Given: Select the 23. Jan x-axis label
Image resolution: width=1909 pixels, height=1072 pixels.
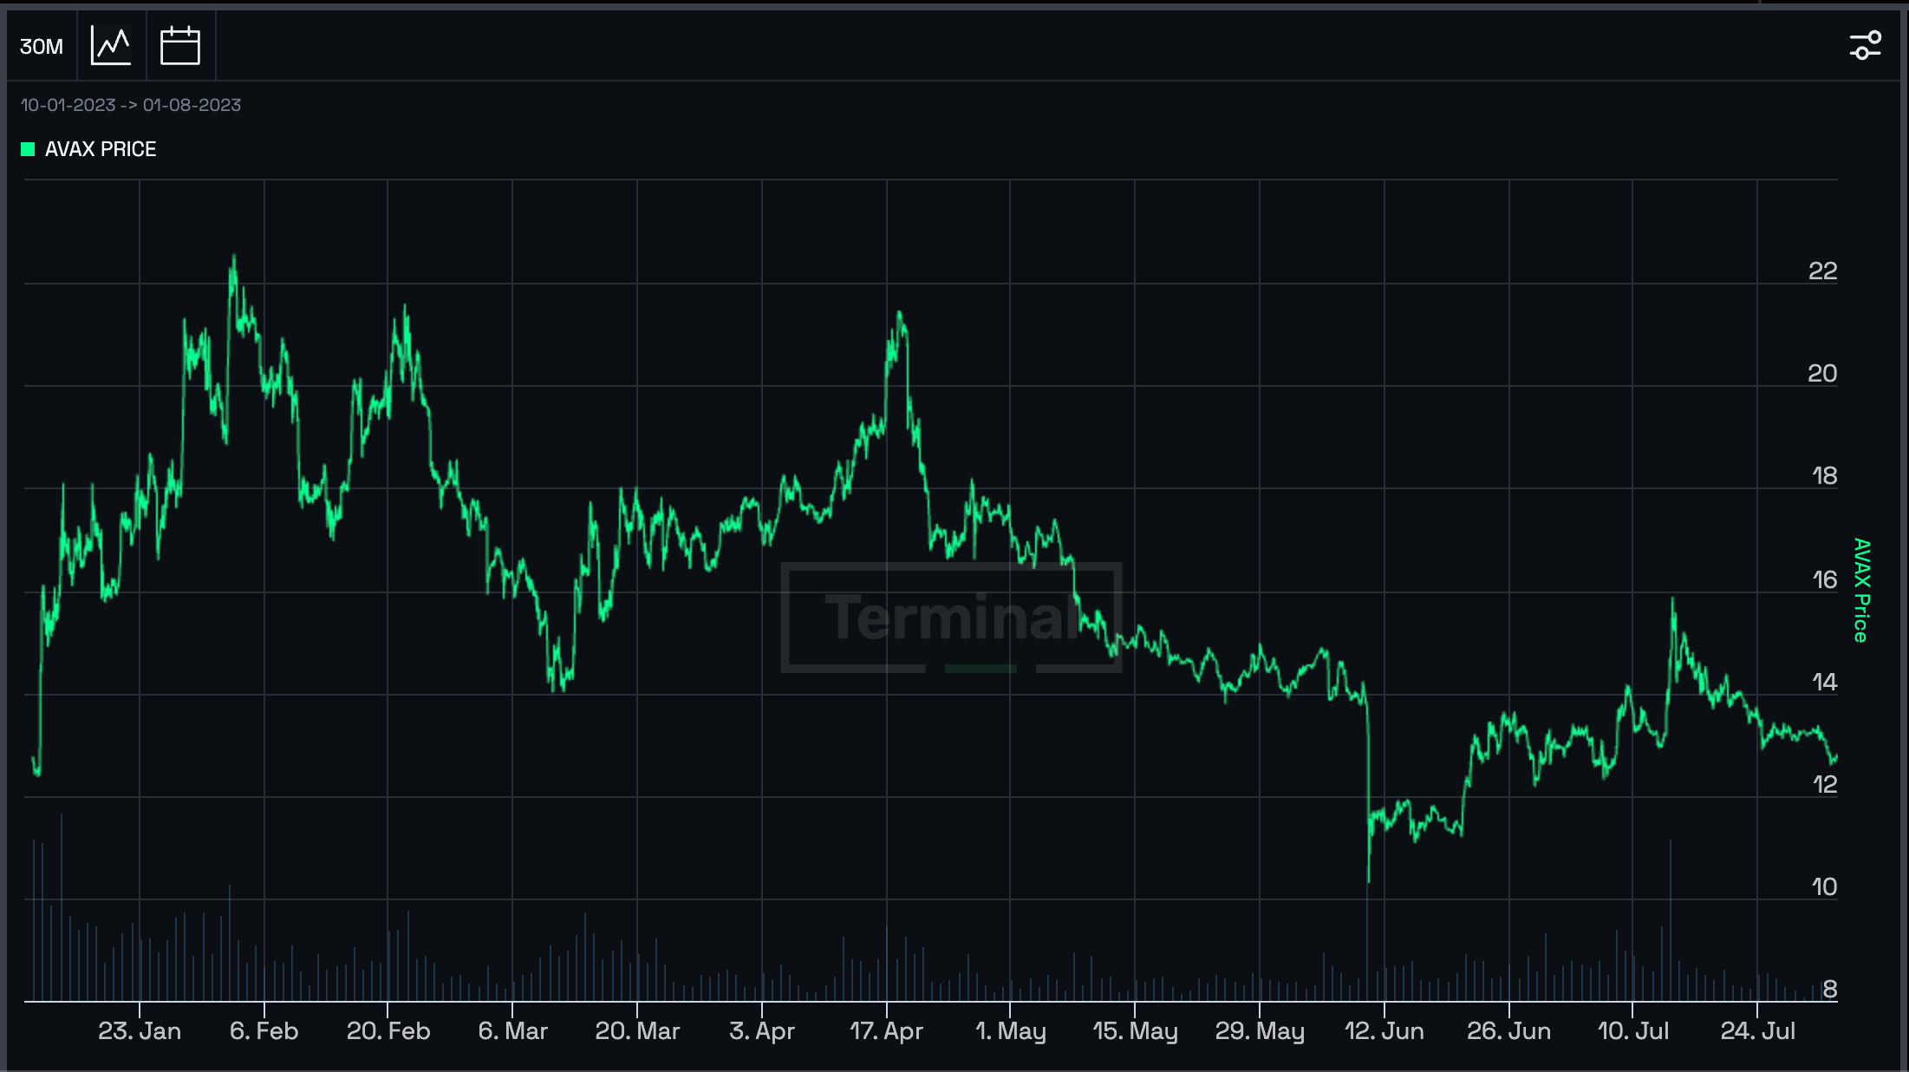Looking at the screenshot, I should (x=140, y=1031).
